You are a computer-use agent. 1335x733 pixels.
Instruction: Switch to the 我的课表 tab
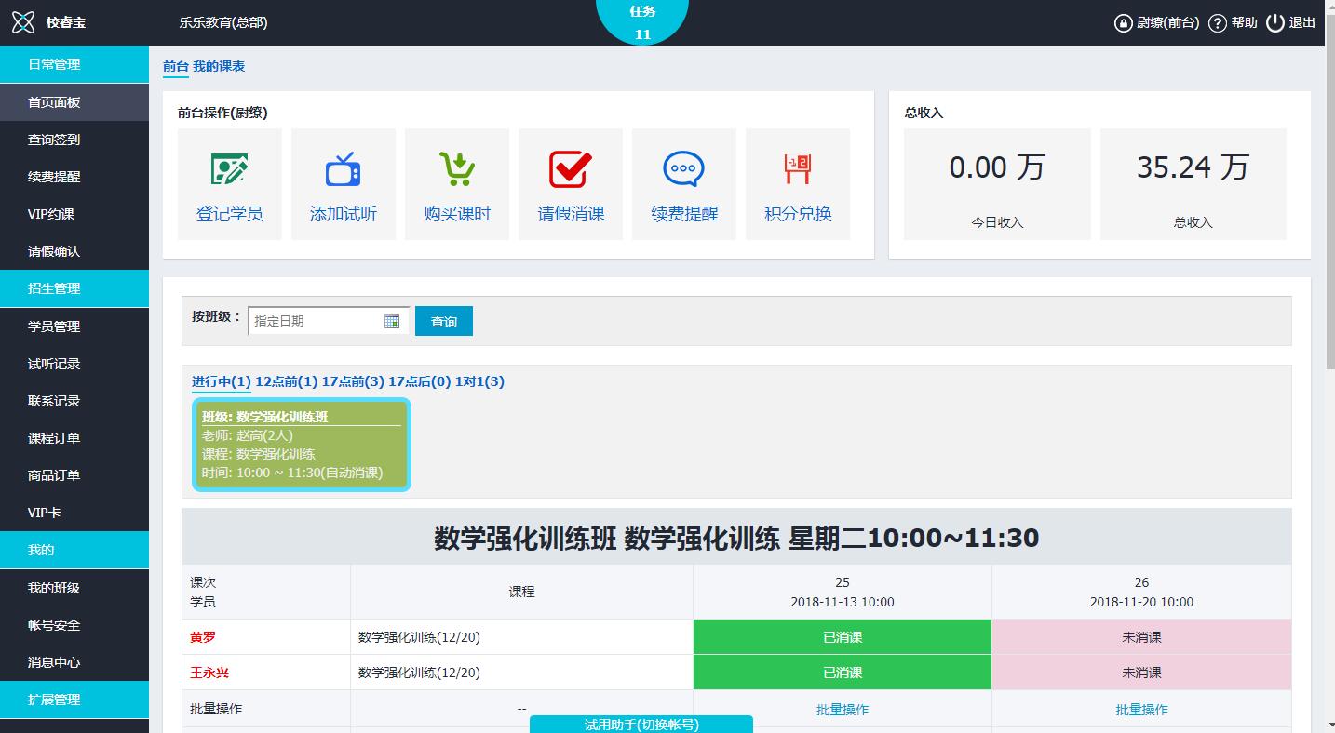click(x=219, y=66)
